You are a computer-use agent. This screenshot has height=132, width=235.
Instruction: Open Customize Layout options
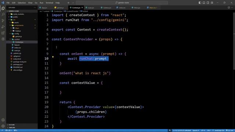coord(212,3)
